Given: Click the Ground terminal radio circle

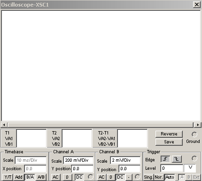Looking at the screenshot, I should tap(194, 134).
